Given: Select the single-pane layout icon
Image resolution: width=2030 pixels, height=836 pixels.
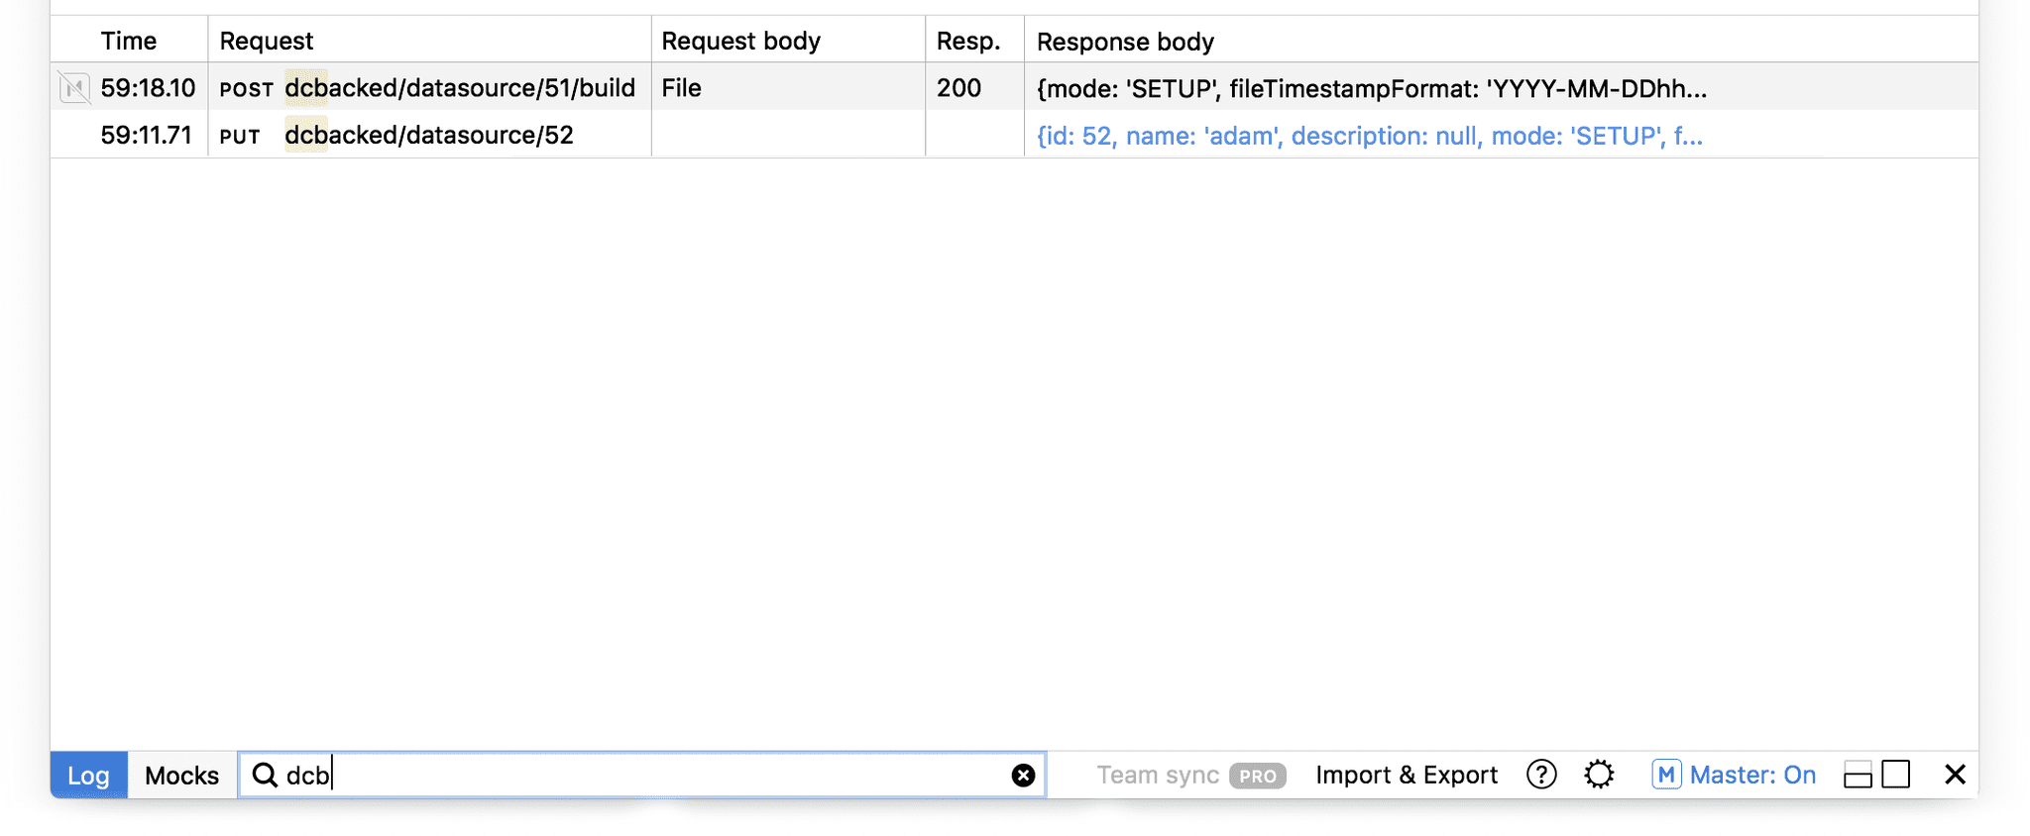Looking at the screenshot, I should [x=1895, y=774].
